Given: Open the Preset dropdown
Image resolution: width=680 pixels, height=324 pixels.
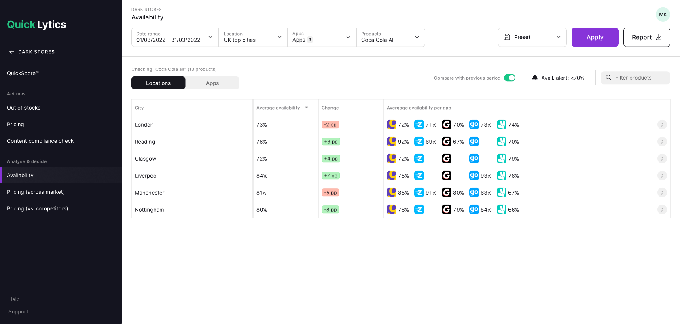Looking at the screenshot, I should coord(532,37).
